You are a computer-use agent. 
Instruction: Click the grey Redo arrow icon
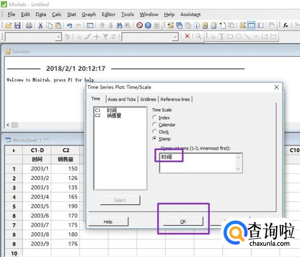point(78,26)
